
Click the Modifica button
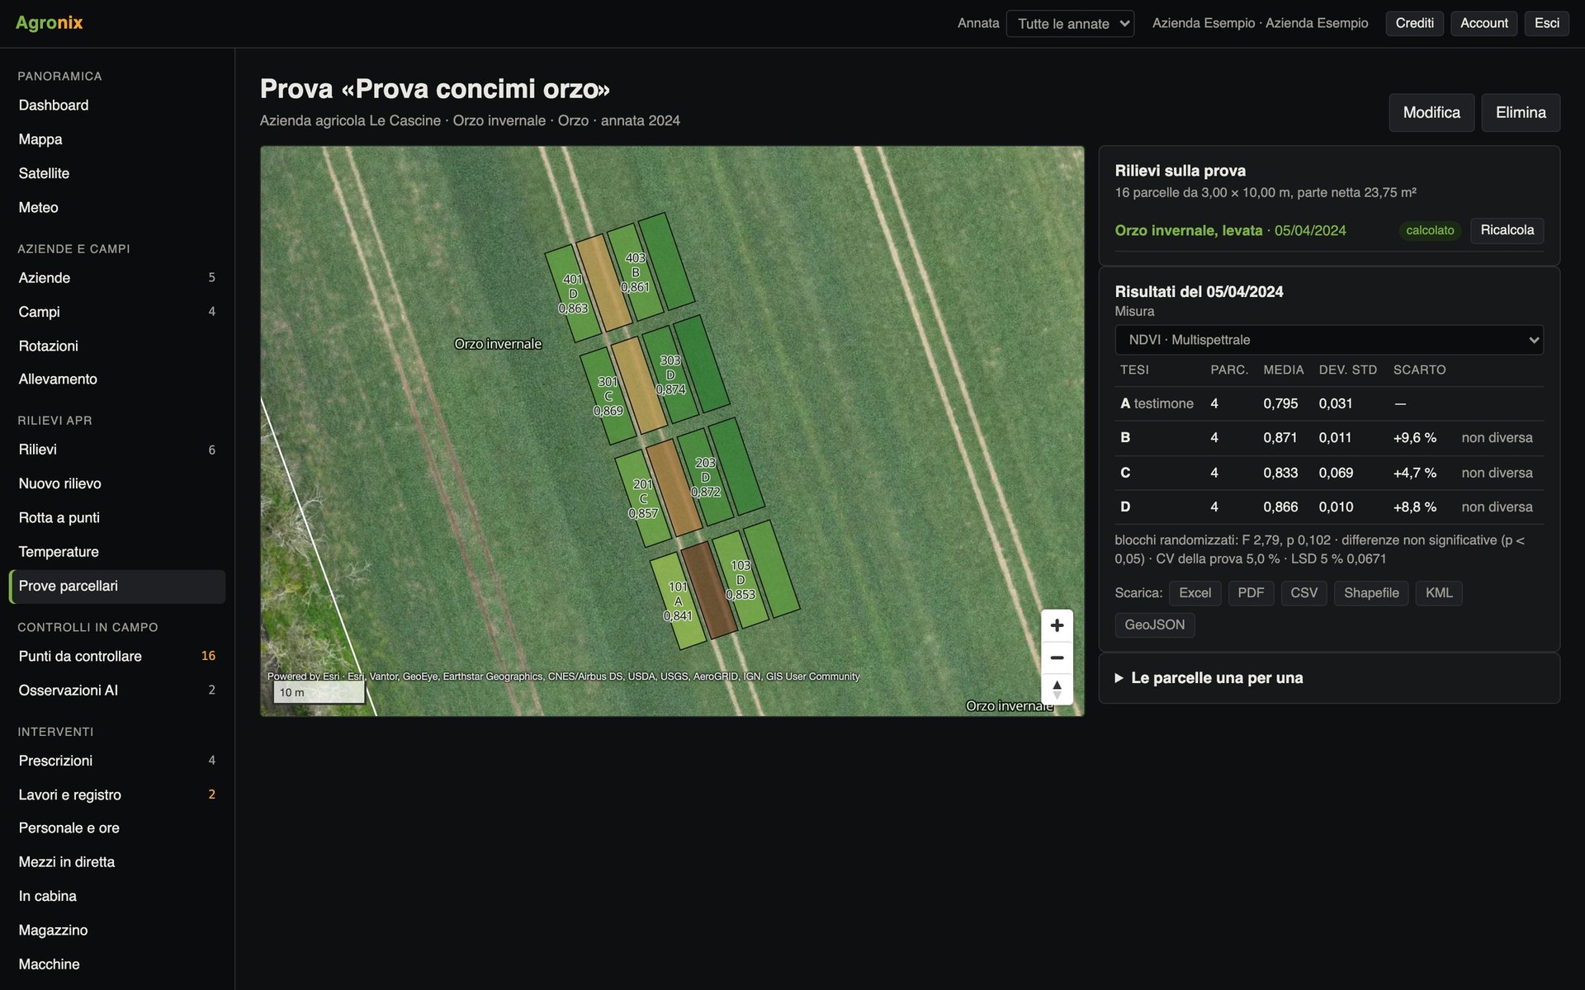[x=1431, y=113]
